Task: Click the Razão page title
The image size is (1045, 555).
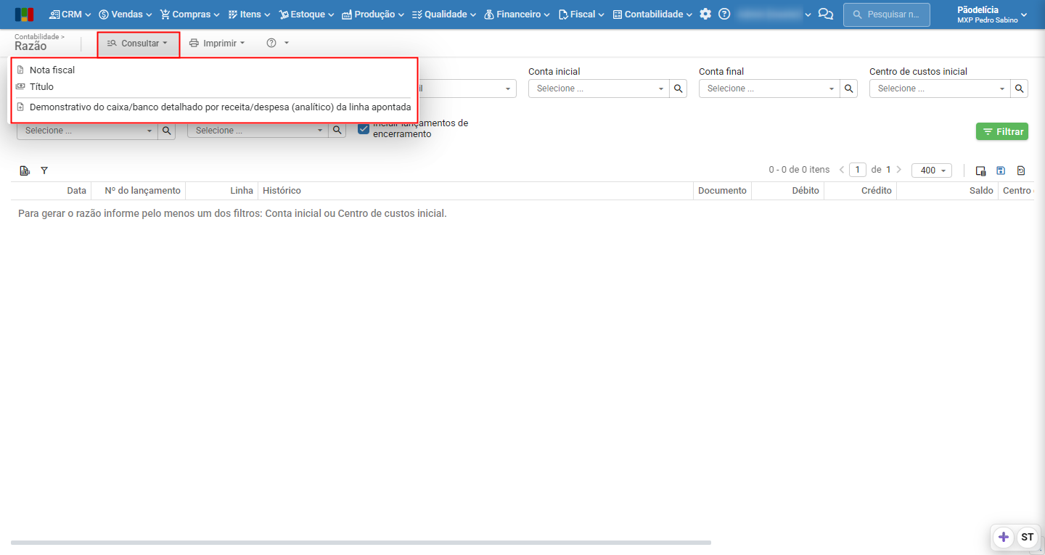Action: [x=30, y=46]
